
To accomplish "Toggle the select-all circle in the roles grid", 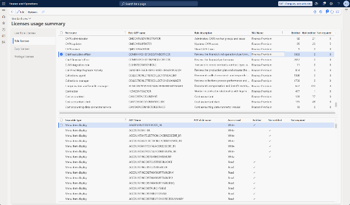I will pyautogui.click(x=61, y=32).
